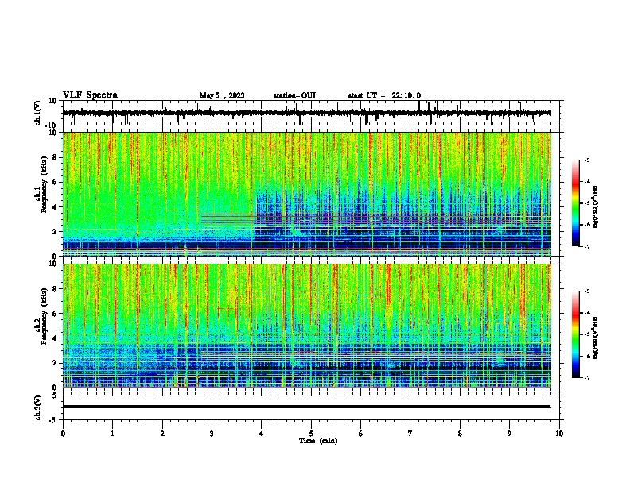Click the 'start UT = 22:10:0' label
630x486 pixels.
[384, 95]
